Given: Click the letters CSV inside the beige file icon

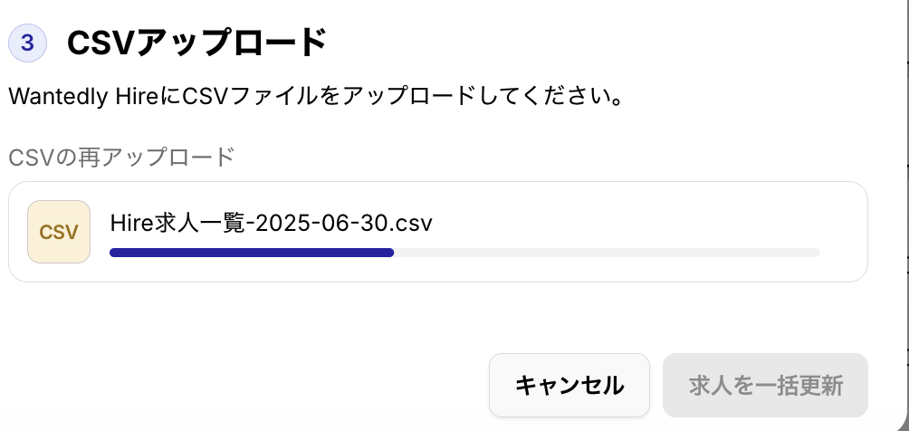Looking at the screenshot, I should coord(59,233).
